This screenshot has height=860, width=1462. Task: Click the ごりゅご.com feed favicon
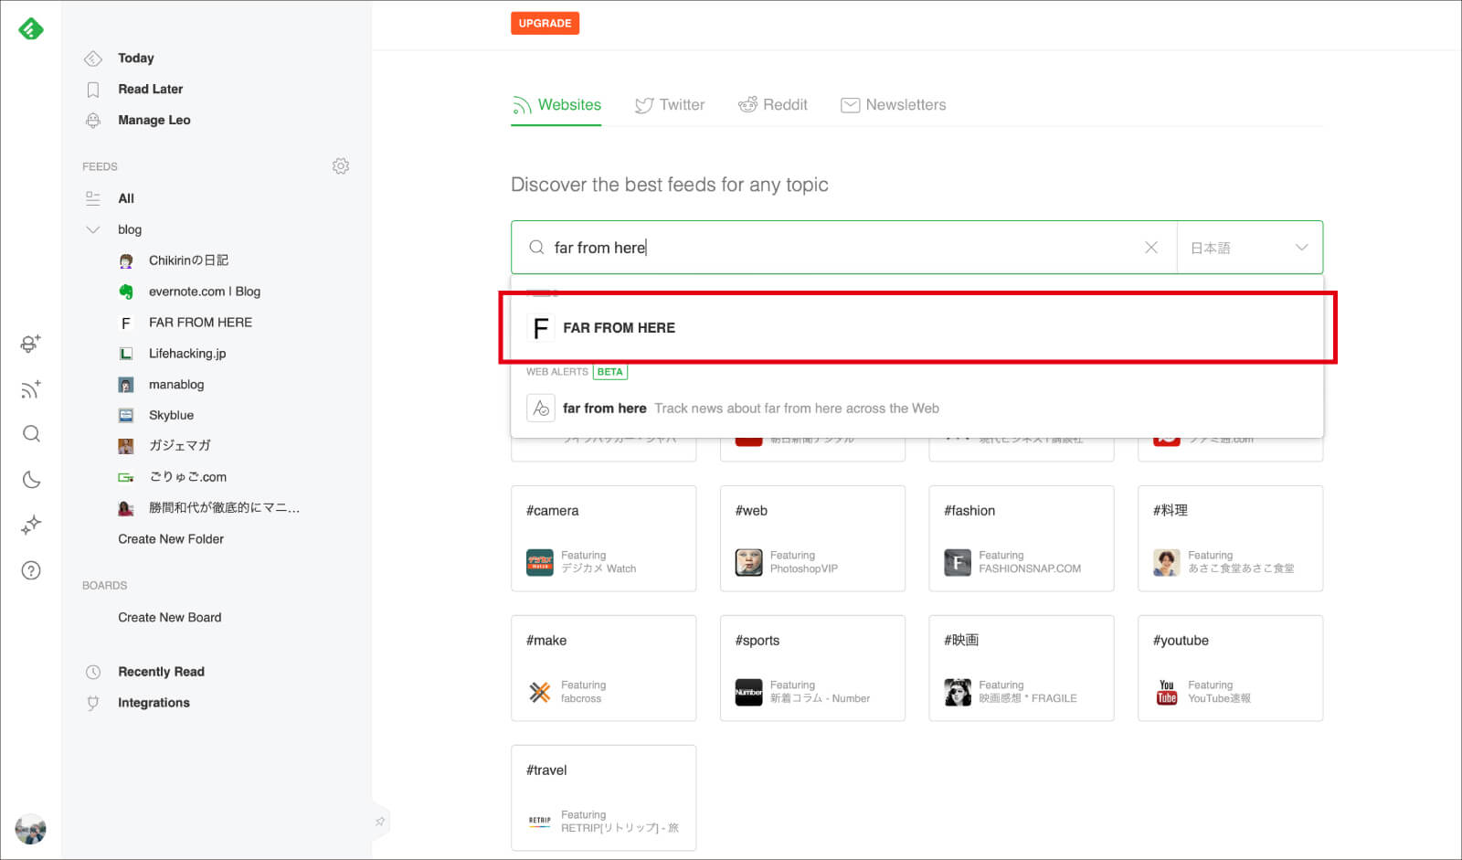click(x=126, y=477)
